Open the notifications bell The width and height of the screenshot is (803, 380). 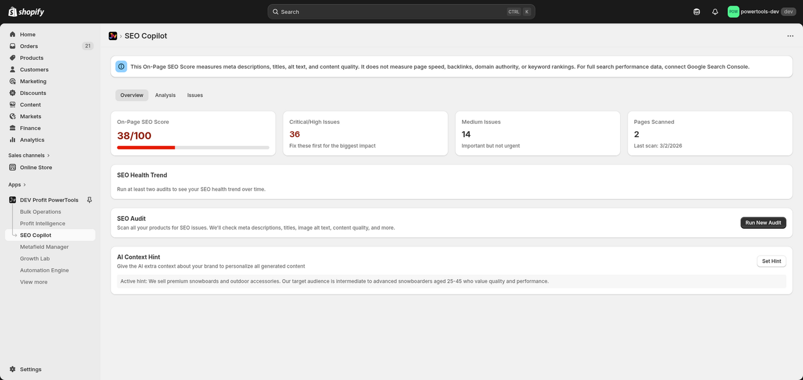pos(715,11)
